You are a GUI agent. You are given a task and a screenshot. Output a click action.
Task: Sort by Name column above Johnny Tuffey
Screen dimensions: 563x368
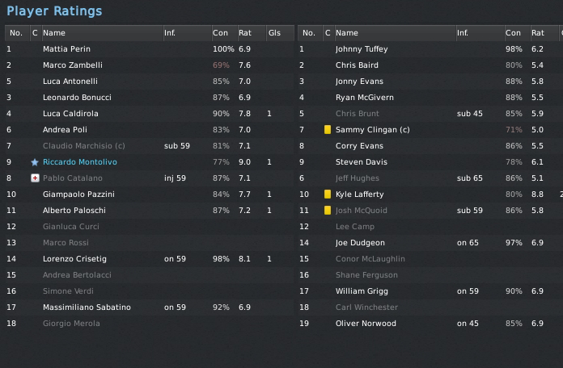(x=347, y=33)
